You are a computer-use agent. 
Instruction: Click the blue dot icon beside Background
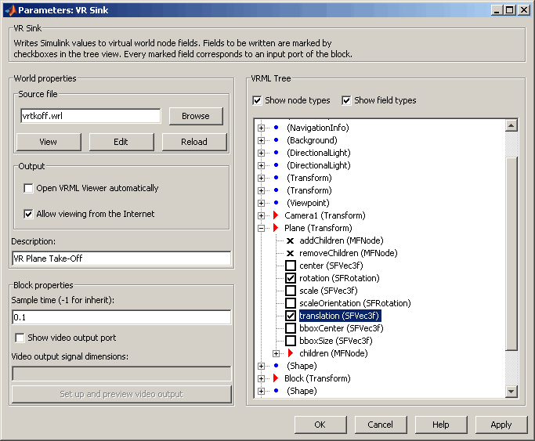[x=277, y=140]
